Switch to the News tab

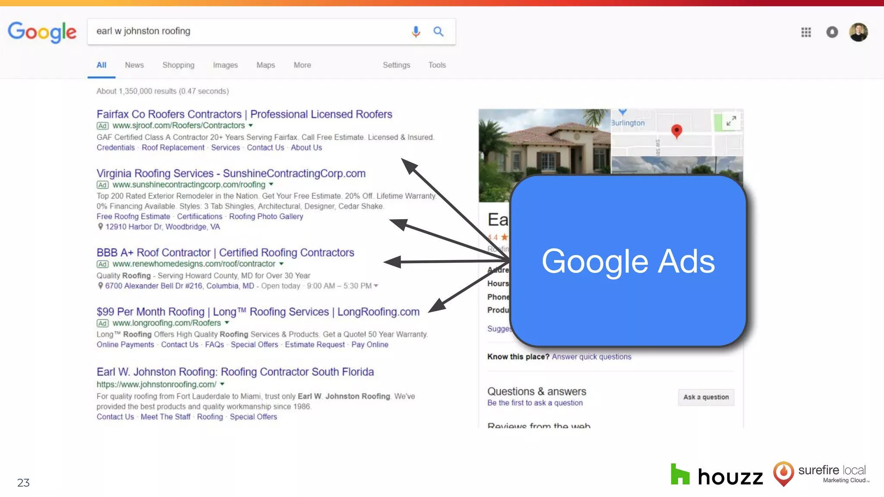click(x=134, y=65)
